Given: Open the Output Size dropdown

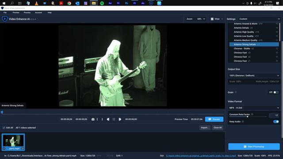Looking at the screenshot, I should 254,76.
